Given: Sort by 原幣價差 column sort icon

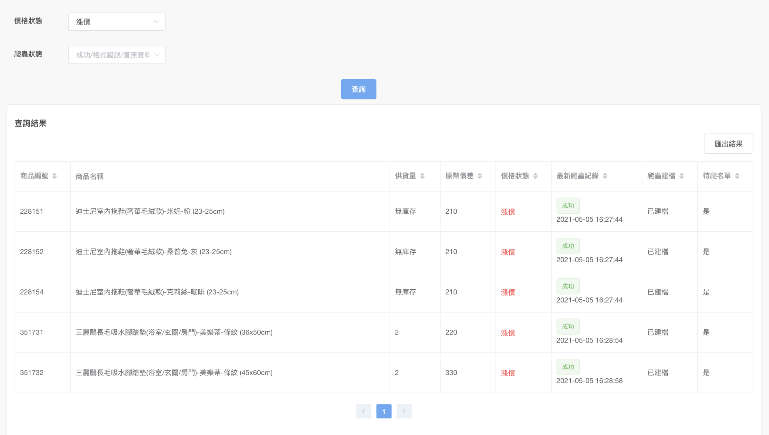Looking at the screenshot, I should pos(480,176).
